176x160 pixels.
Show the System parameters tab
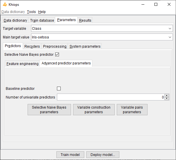(85, 46)
